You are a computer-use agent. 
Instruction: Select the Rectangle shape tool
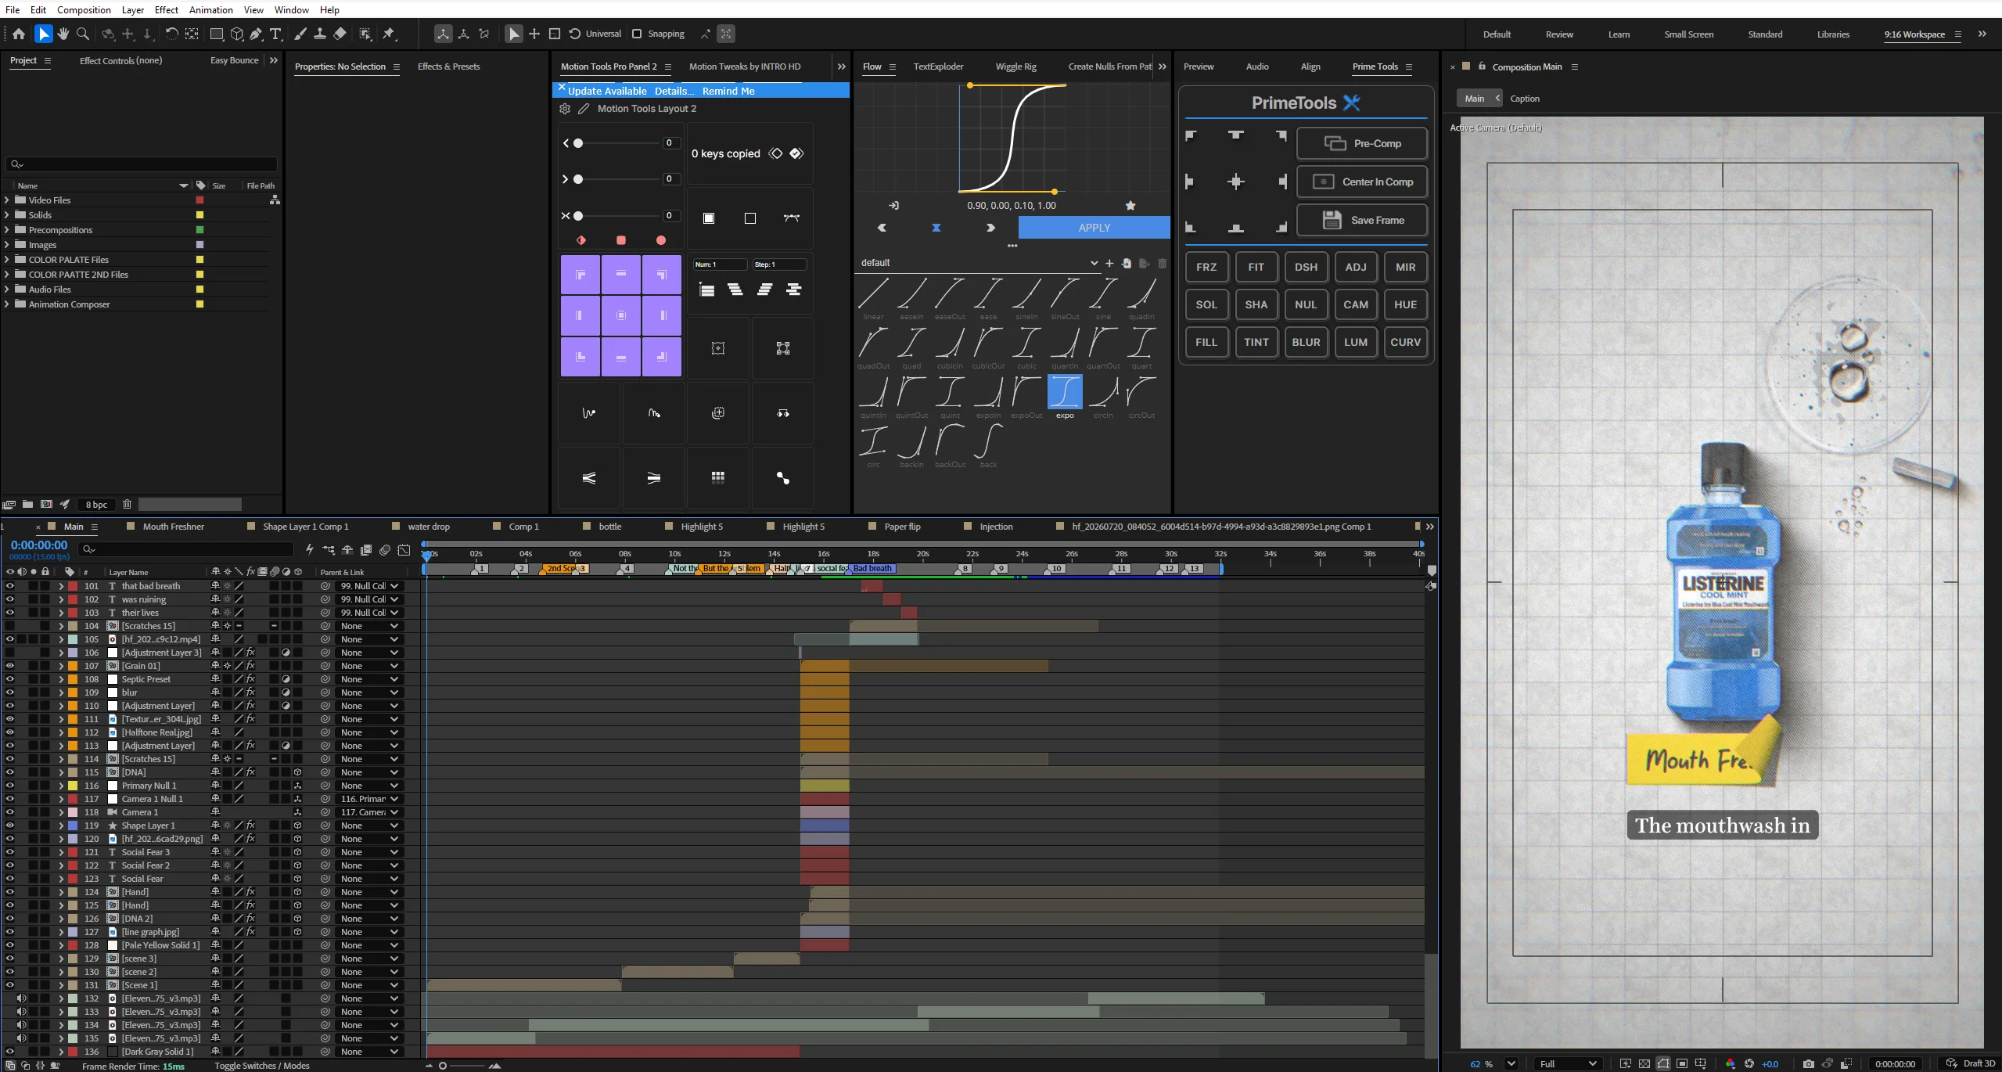point(217,34)
